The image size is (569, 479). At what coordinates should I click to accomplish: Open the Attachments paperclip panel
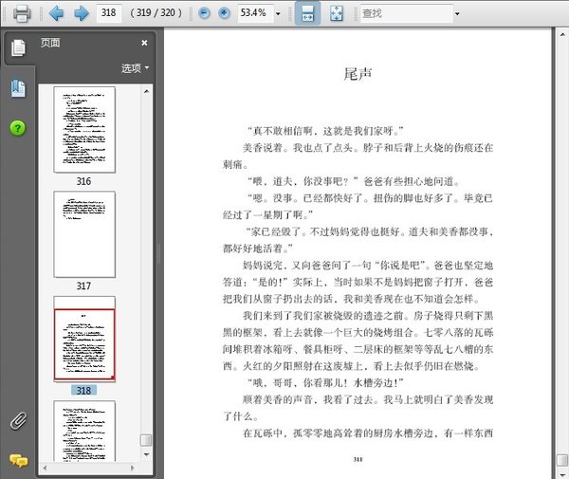(x=18, y=420)
